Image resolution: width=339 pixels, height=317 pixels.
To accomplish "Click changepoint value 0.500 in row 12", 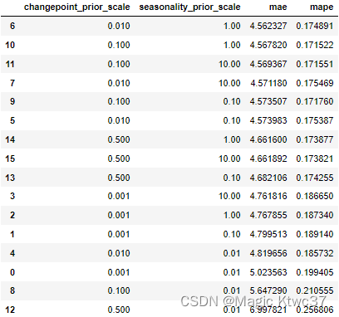I will click(119, 310).
